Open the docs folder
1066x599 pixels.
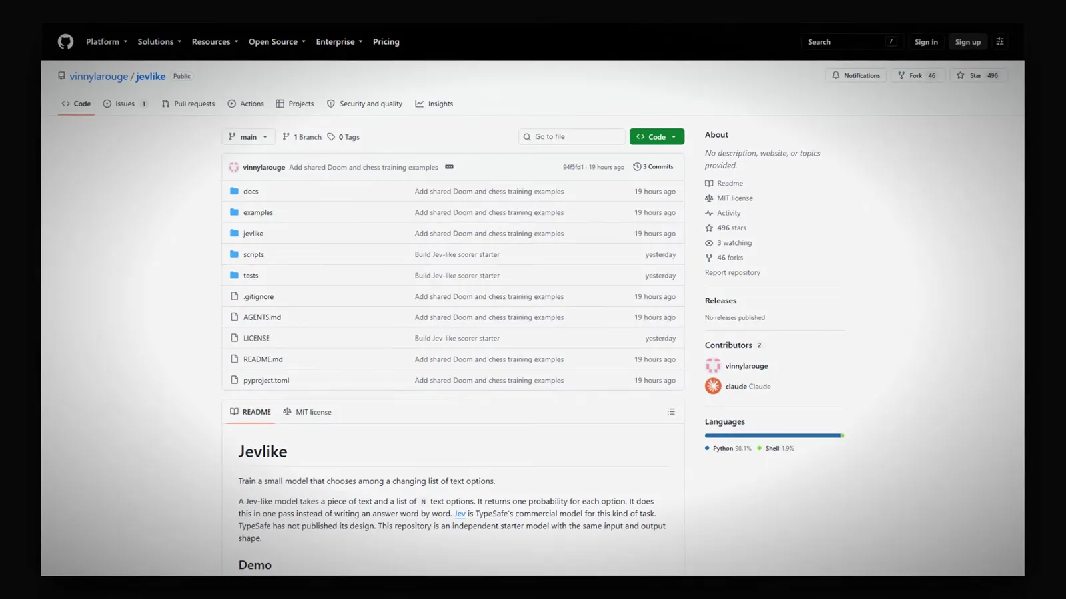251,192
